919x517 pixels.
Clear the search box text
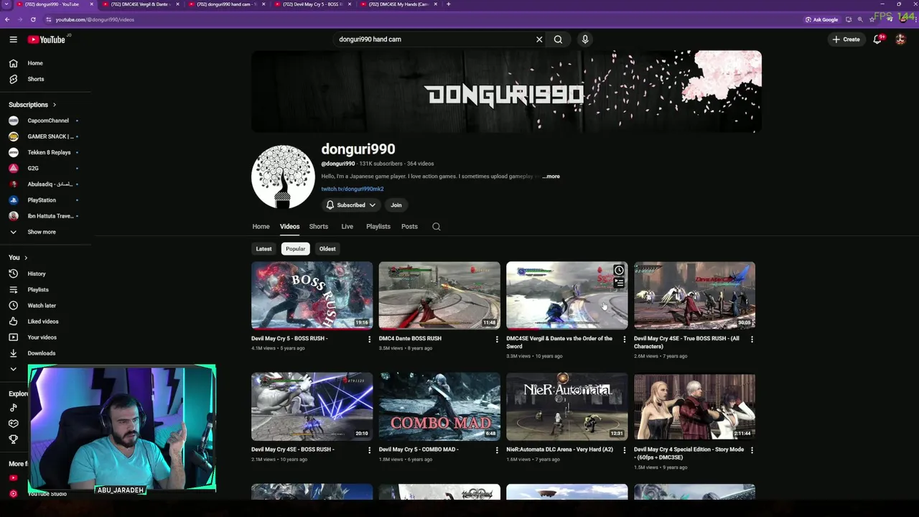539,39
